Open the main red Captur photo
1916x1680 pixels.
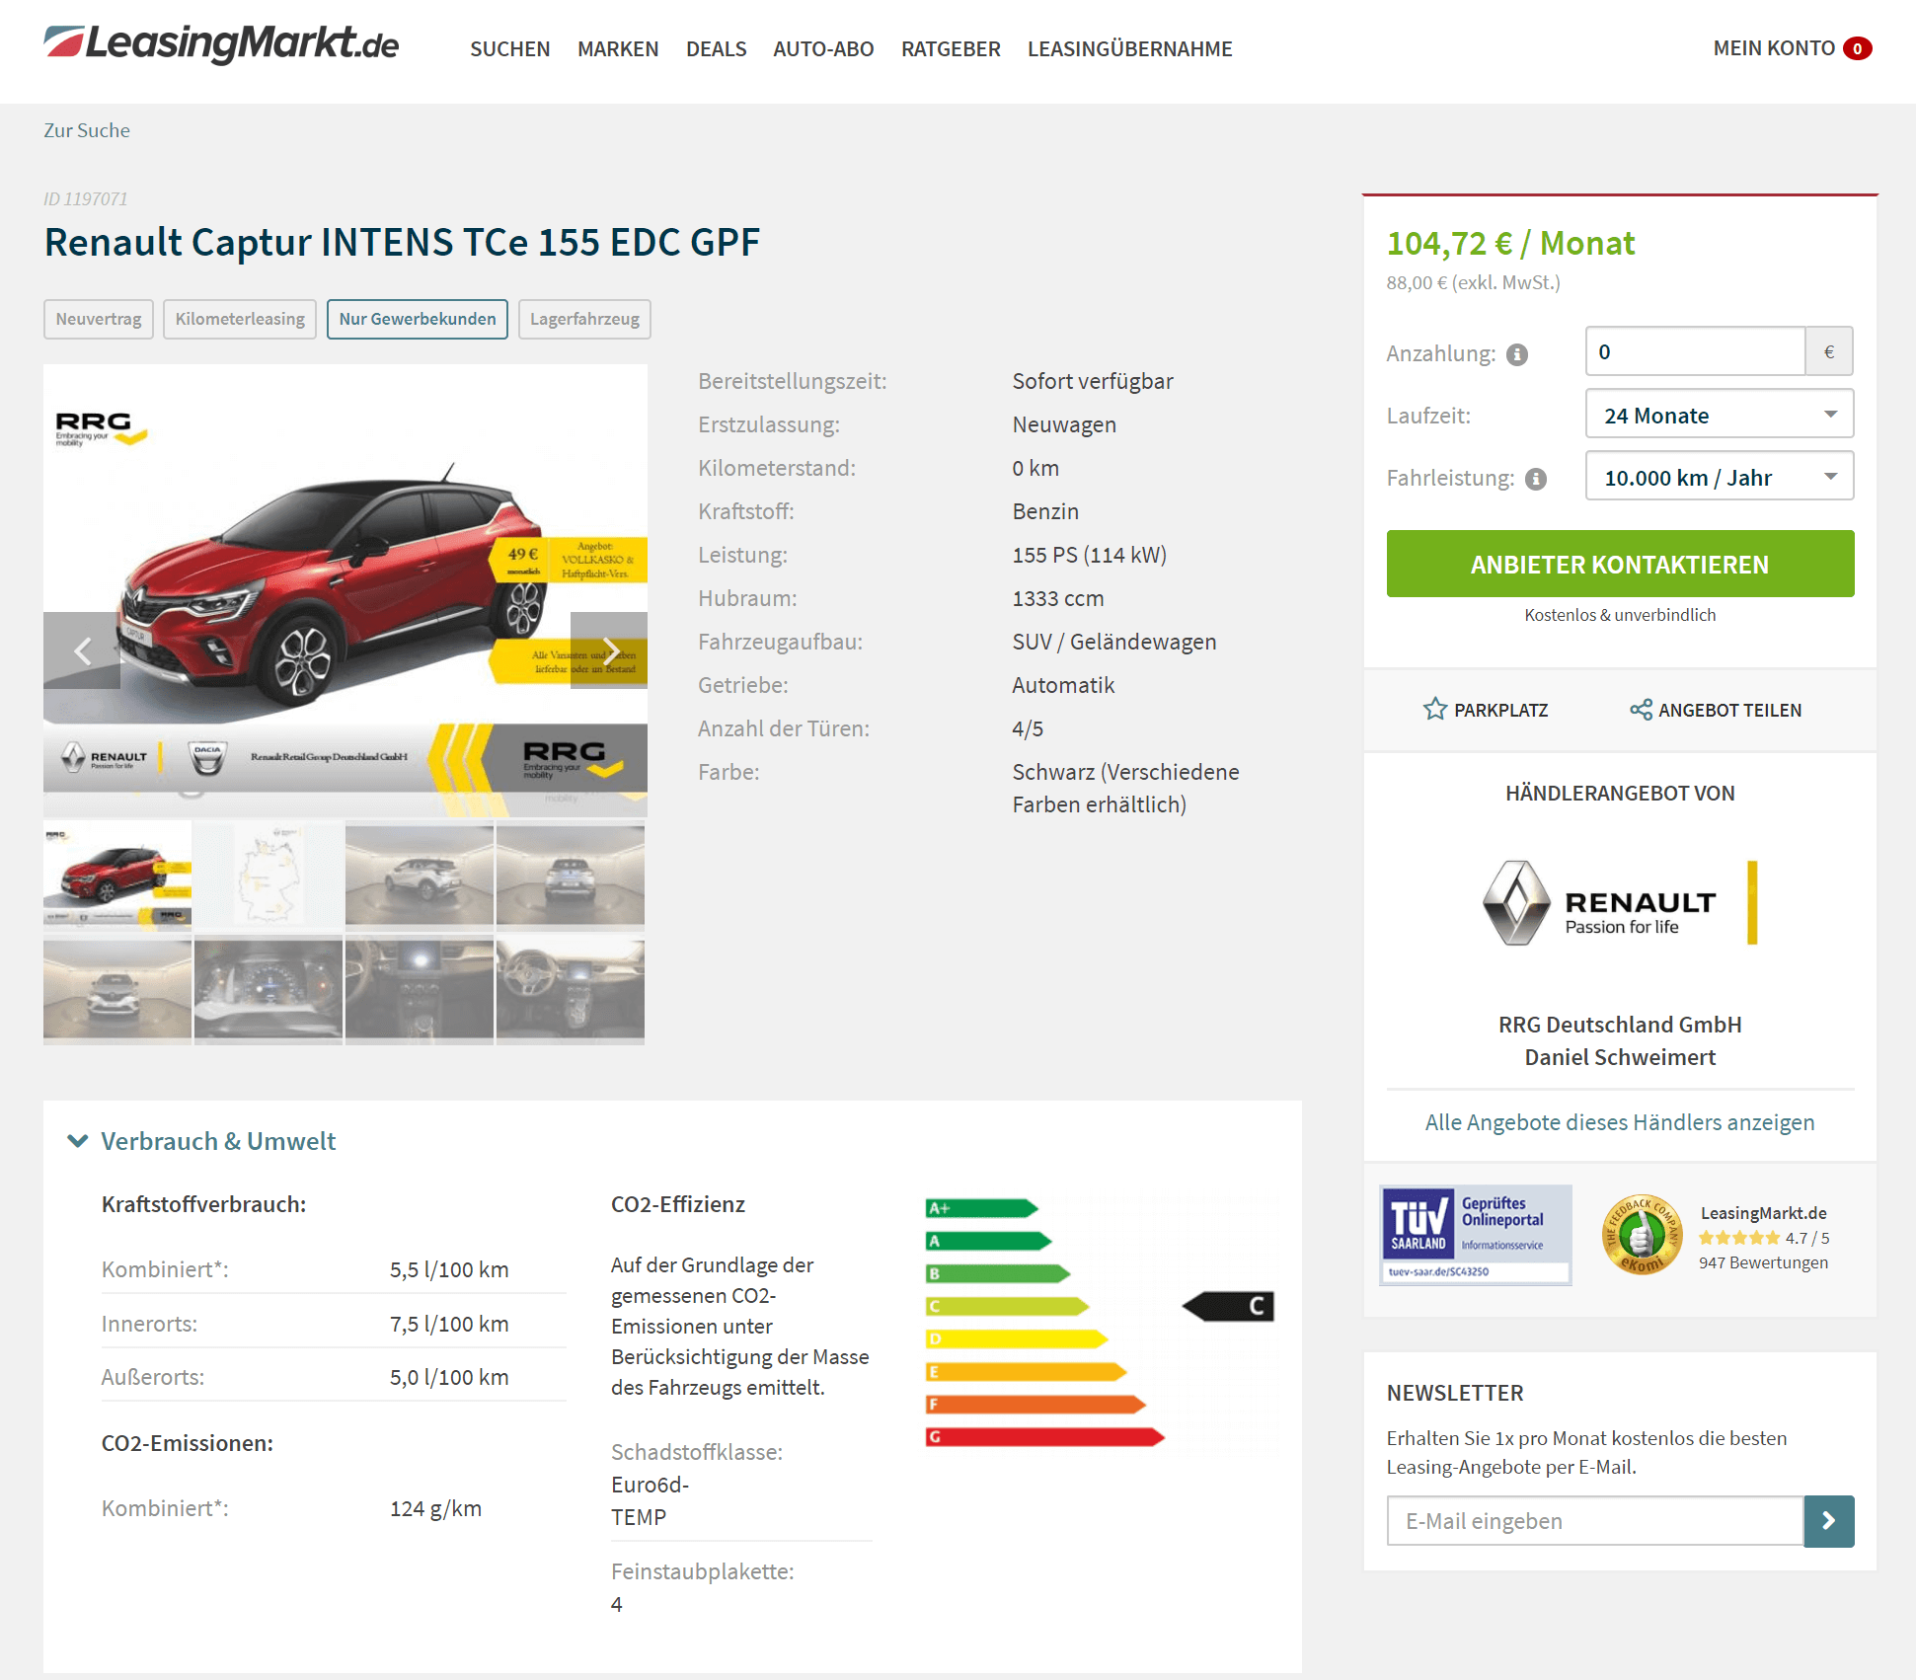pos(345,590)
